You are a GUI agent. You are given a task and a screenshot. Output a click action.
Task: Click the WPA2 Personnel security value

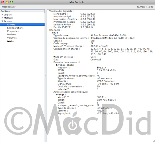pos(105,81)
